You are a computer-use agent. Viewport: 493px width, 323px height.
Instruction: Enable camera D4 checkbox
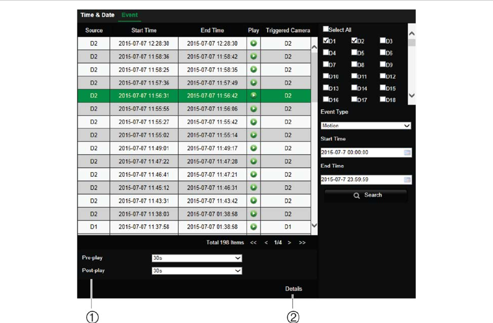(x=326, y=53)
